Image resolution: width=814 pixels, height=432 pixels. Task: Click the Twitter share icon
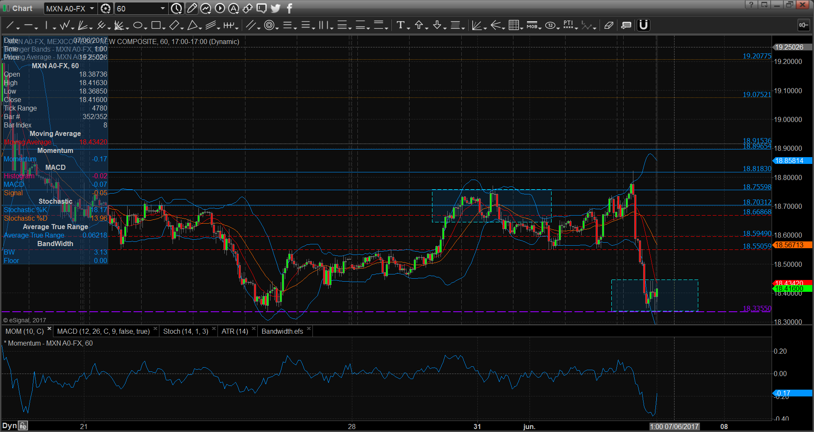(x=276, y=8)
